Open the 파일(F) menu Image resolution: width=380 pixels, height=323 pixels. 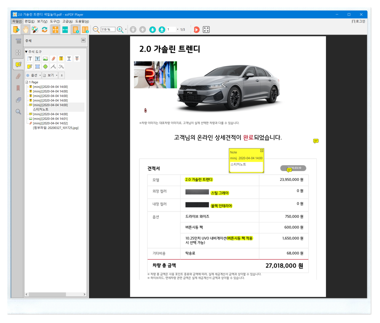(17, 21)
